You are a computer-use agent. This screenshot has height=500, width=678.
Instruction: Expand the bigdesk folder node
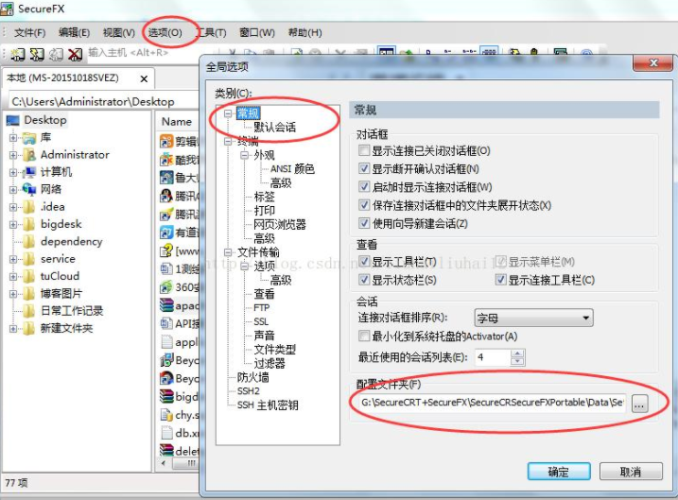point(13,224)
